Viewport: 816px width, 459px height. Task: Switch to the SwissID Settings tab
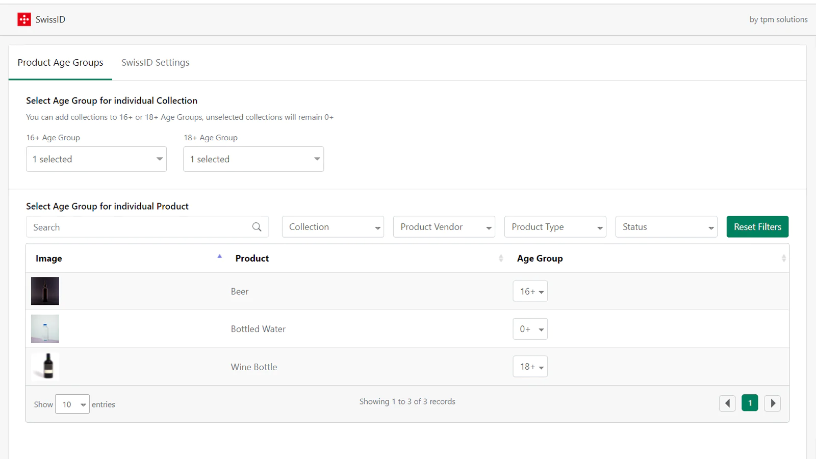[x=155, y=63]
